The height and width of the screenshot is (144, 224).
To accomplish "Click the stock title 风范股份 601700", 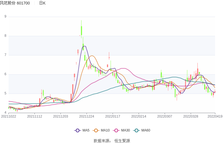I will click(15, 3).
